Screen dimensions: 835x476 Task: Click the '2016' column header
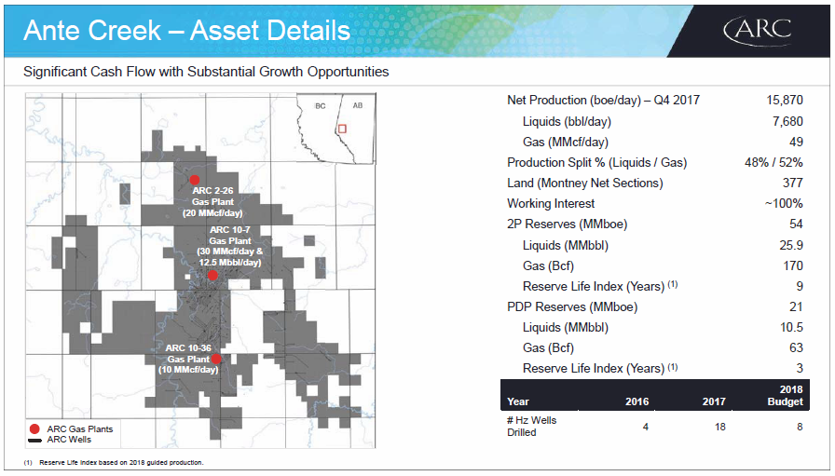click(637, 402)
